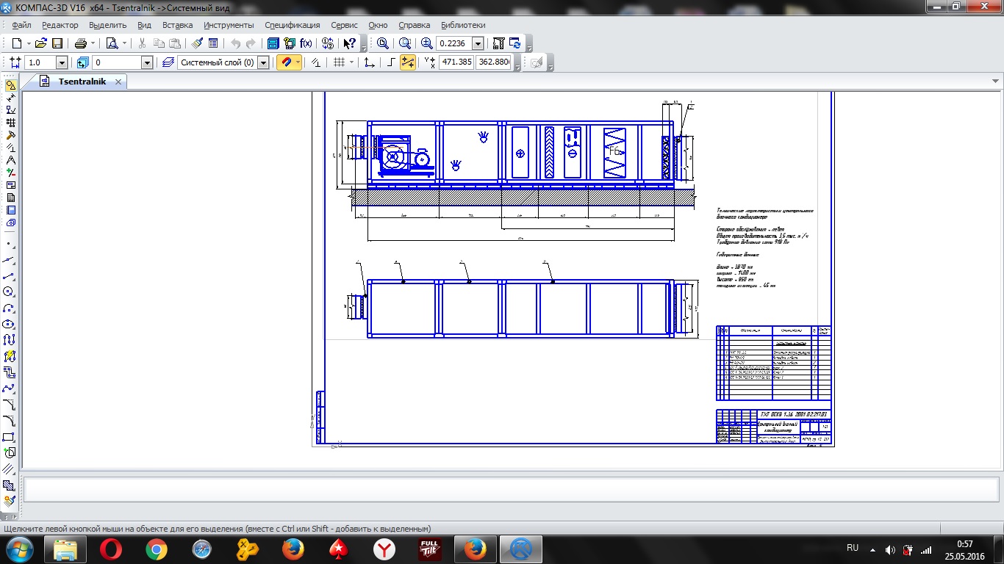Screen dimensions: 1004x564
Task: Open Google Chrome from the taskbar
Action: pyautogui.click(x=156, y=549)
